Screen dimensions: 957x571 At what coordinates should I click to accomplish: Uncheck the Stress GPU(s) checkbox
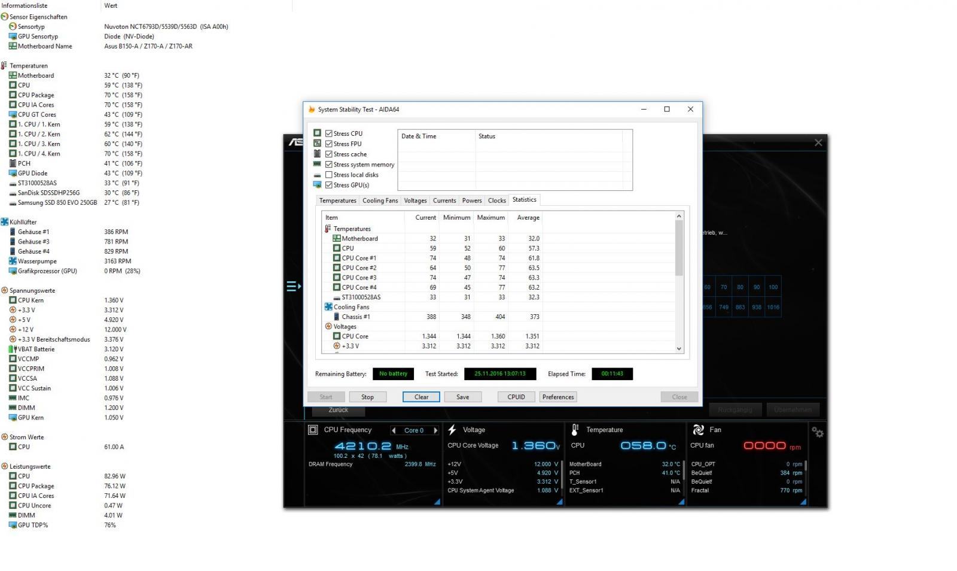tap(329, 185)
